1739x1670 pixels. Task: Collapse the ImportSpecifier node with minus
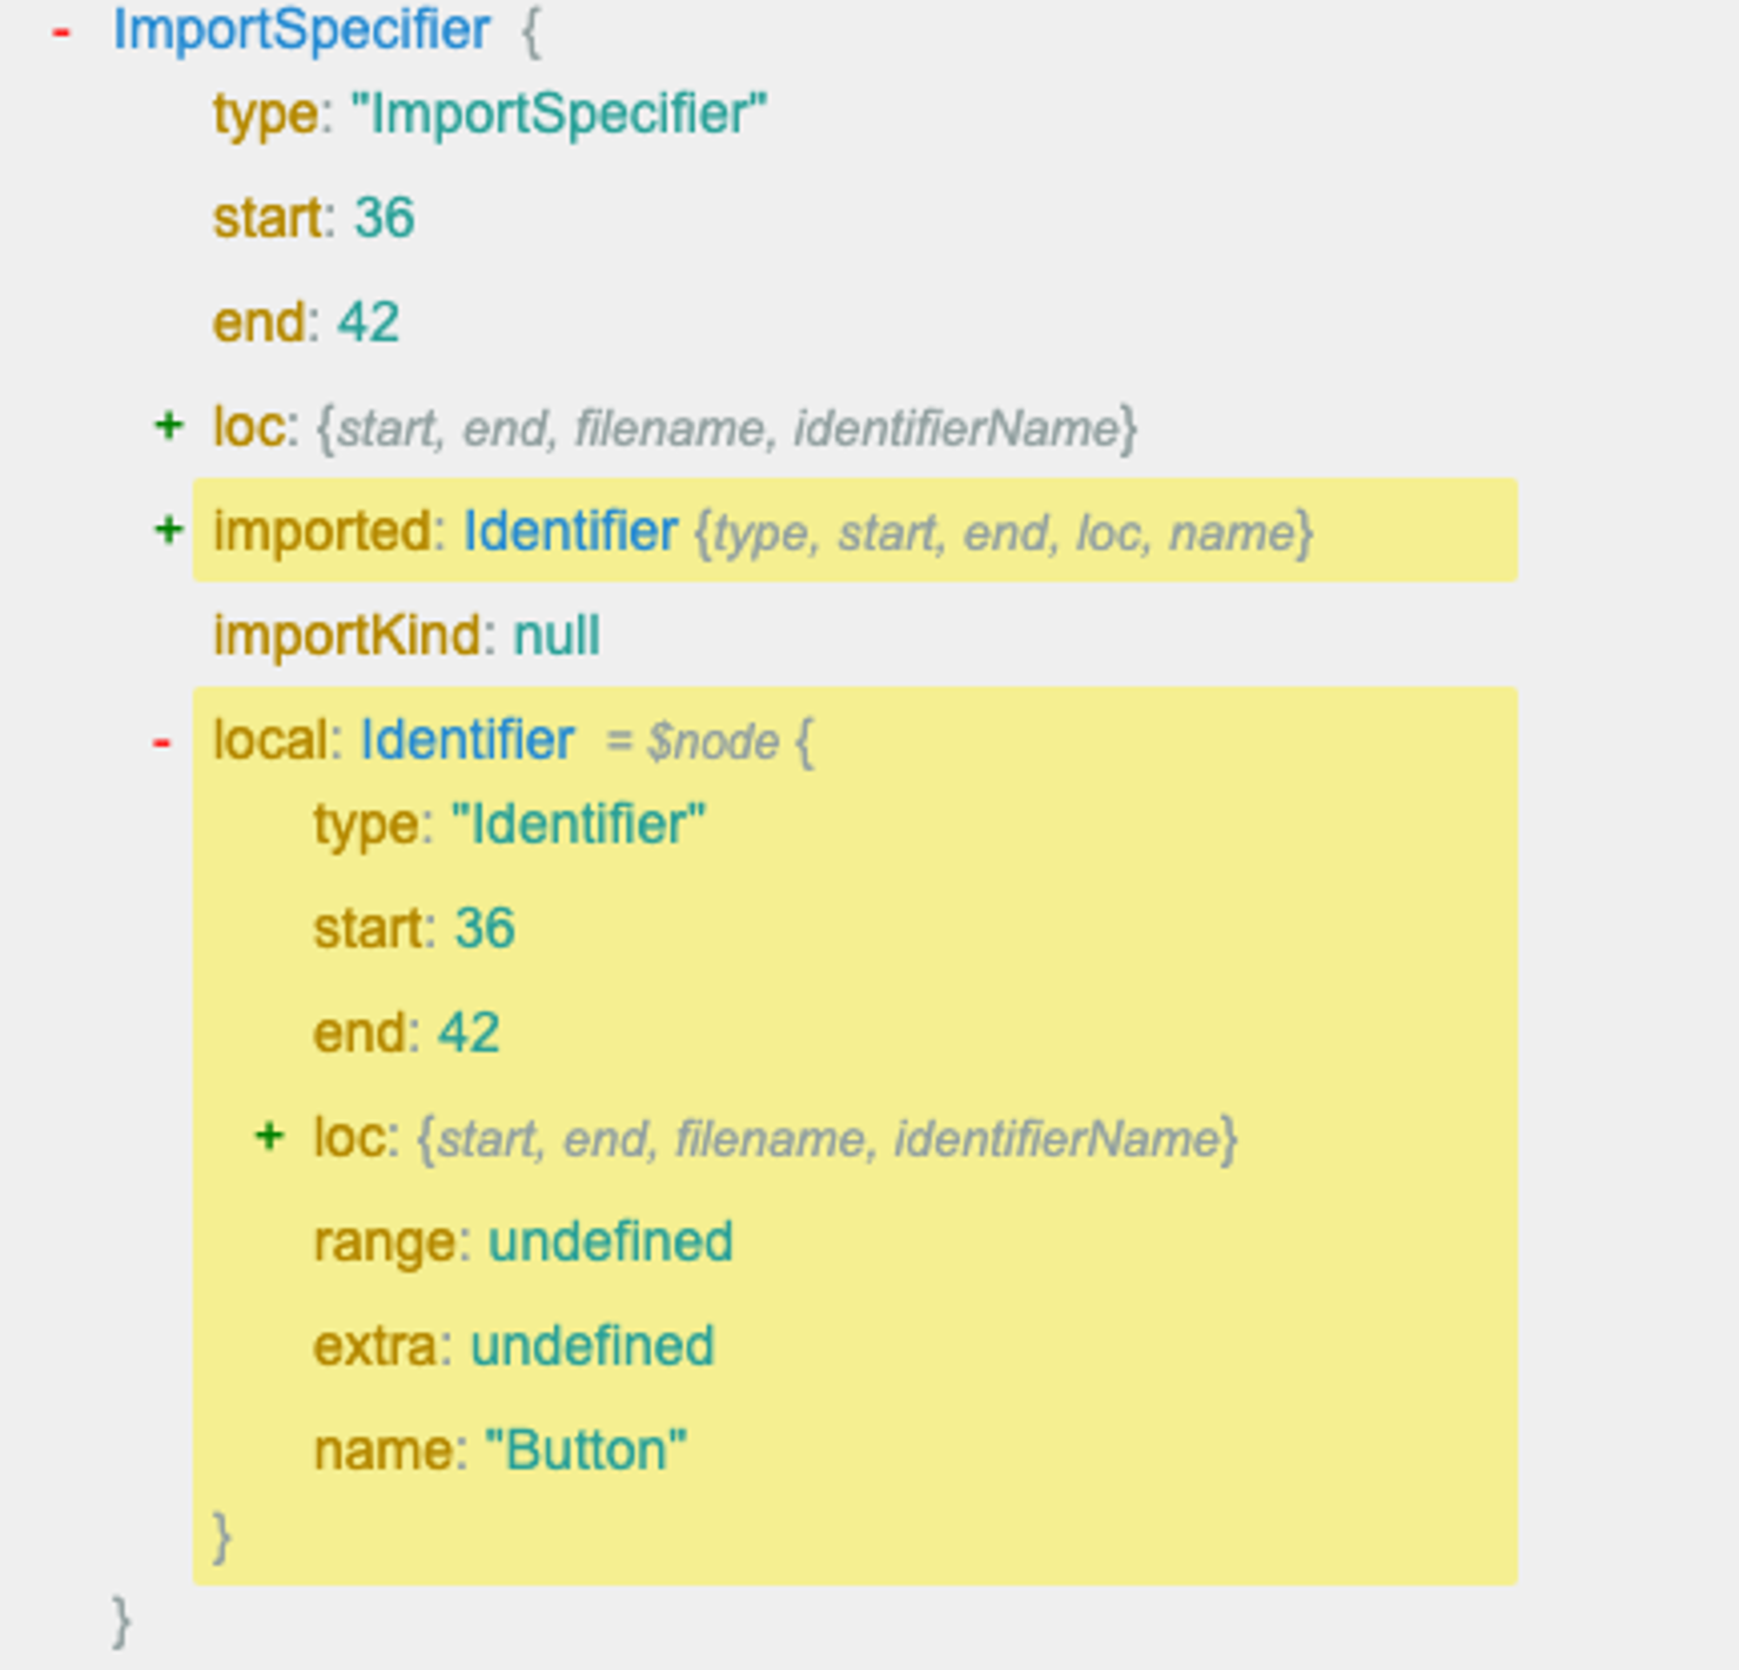60,32
